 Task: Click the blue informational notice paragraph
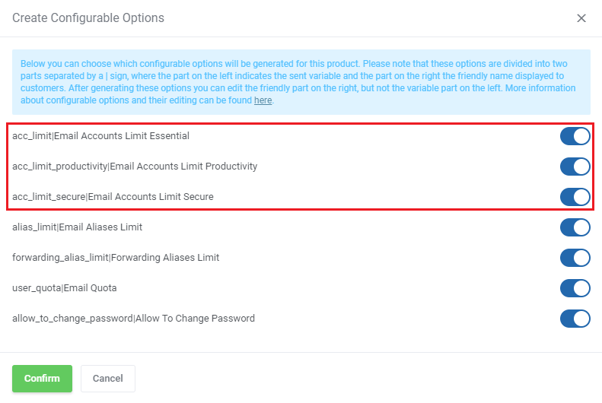point(301,82)
